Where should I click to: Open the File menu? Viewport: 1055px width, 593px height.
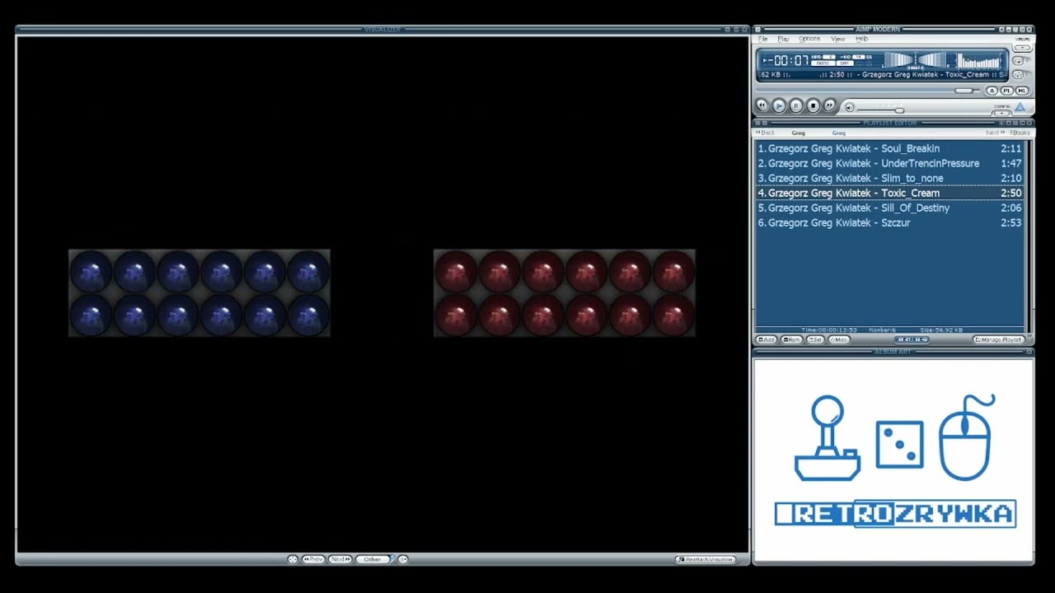pos(762,39)
